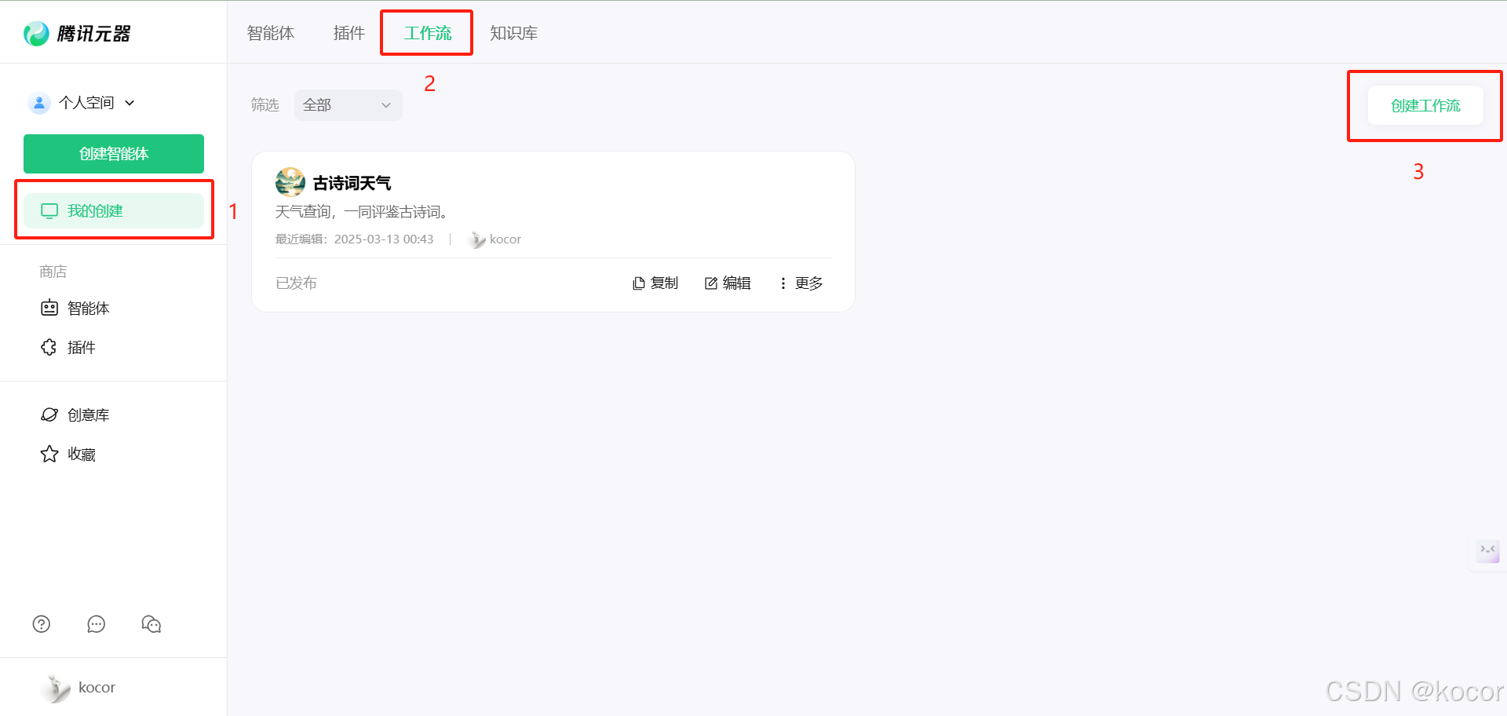This screenshot has height=716, width=1507.
Task: Open the floating assistant icon at right edge
Action: tap(1488, 552)
